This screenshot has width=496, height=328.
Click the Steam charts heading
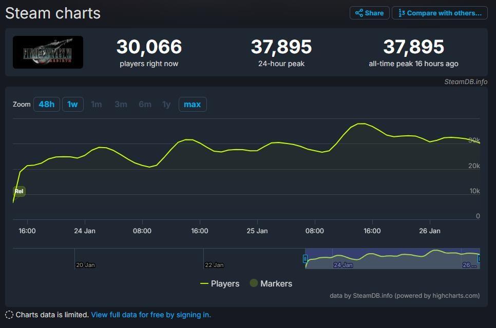point(53,13)
